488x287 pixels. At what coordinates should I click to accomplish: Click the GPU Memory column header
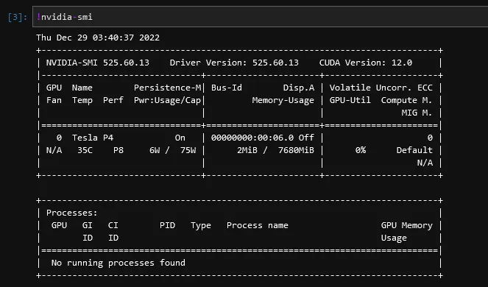(407, 225)
